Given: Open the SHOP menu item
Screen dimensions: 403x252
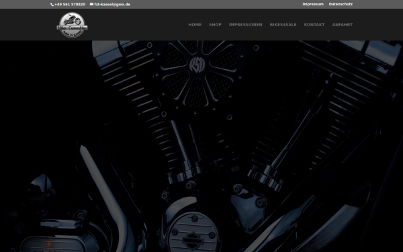Looking at the screenshot, I should click(215, 25).
